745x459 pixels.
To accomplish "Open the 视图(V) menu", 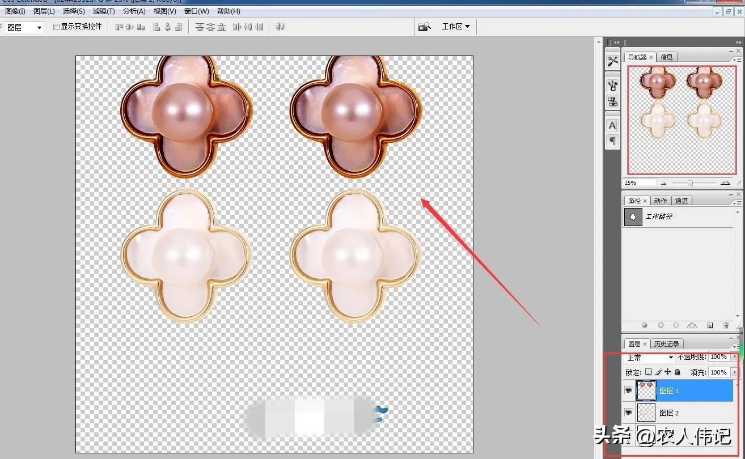I will coord(165,11).
